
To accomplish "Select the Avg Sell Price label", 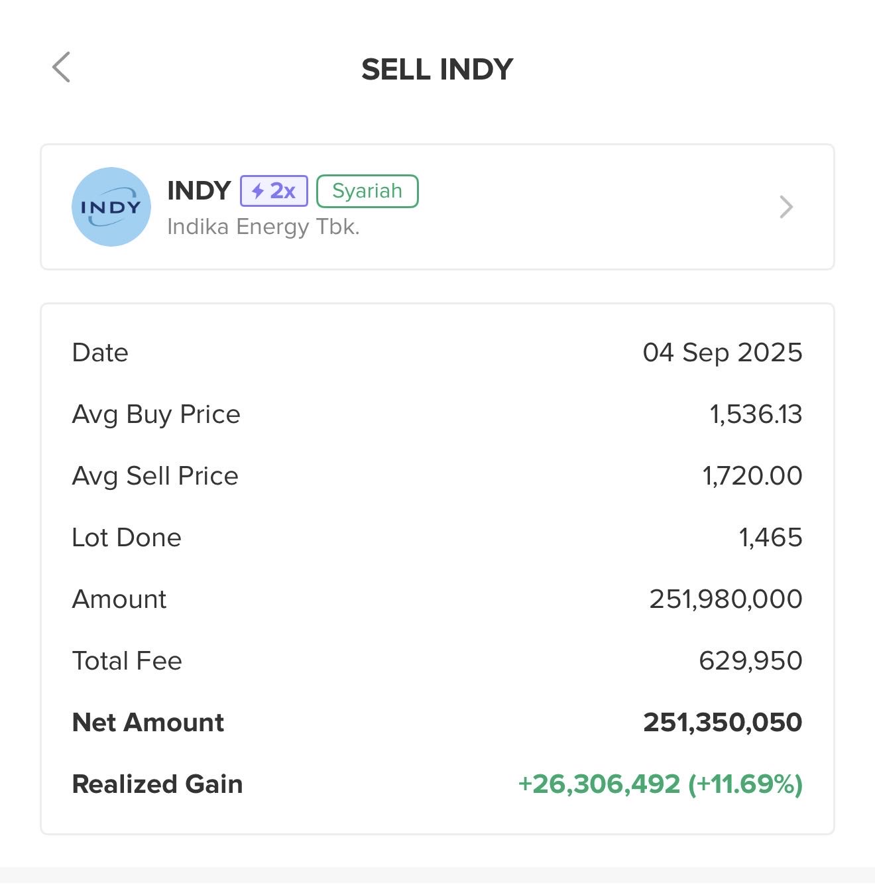I will click(155, 476).
